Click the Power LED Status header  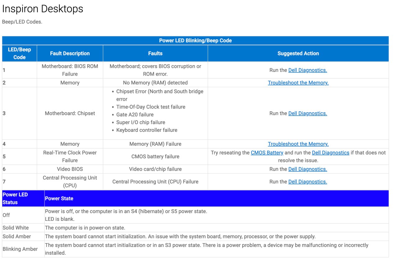[23, 198]
